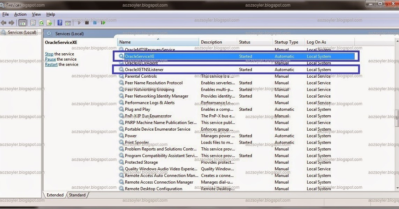
Task: Select the Peer Name Resolution Protocol service
Action: pos(154,83)
